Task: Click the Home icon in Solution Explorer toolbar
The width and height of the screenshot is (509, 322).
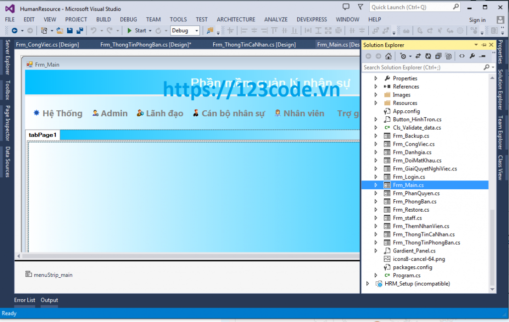Action: pyautogui.click(x=388, y=56)
